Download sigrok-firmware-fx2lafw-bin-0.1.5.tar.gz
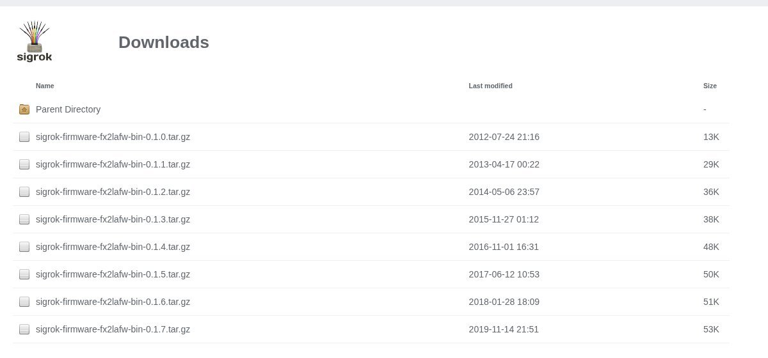This screenshot has width=768, height=358. 113,274
